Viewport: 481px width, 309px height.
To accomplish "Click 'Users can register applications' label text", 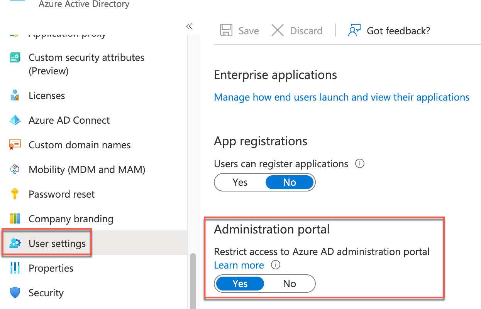I will click(281, 164).
